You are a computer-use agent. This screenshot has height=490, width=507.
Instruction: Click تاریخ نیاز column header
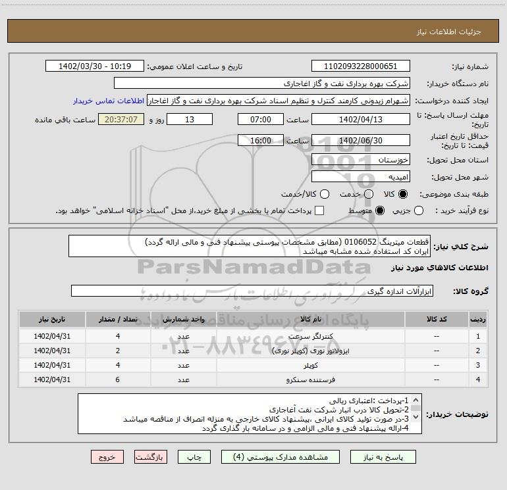pos(52,319)
